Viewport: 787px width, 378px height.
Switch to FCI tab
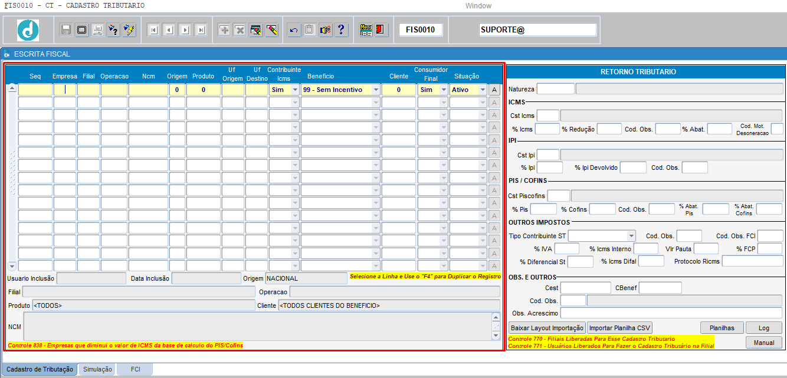click(136, 369)
